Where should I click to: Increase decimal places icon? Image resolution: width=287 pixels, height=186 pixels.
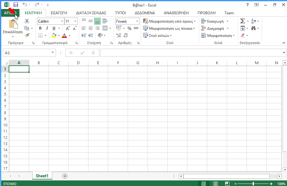[x=119, y=35]
